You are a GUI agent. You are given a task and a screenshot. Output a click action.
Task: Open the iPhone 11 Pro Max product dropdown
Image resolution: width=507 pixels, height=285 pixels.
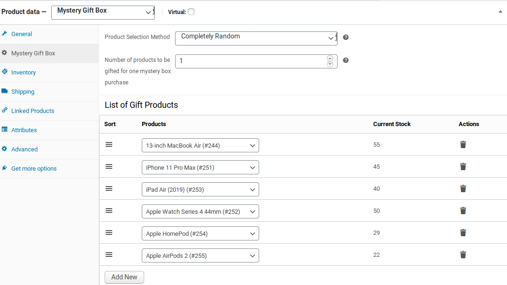tap(200, 167)
